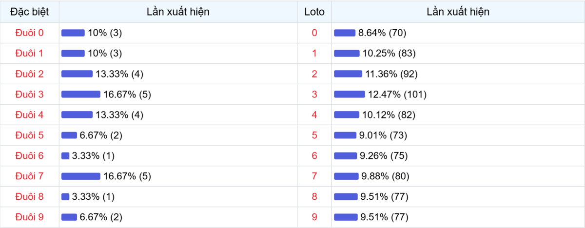The height and width of the screenshot is (228, 585).
Task: Click the bar for Đuôi 2
Action: point(77,74)
